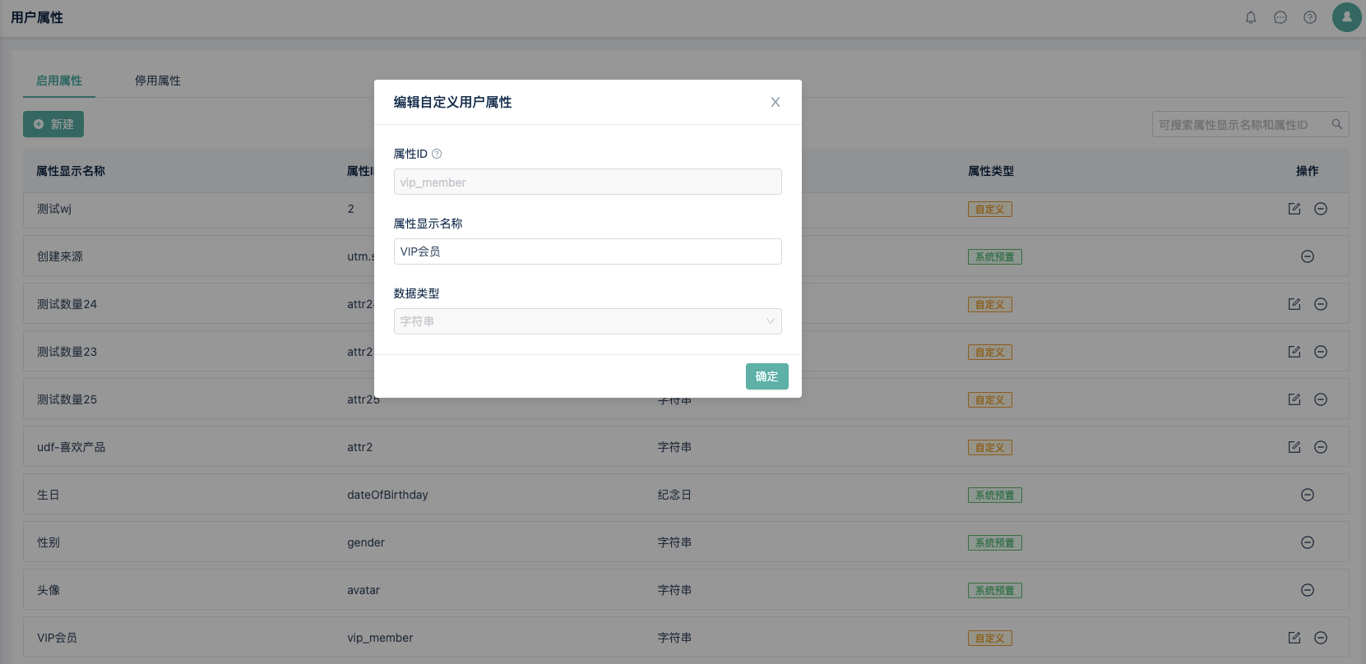Click the edit icon for 测试wj row

tap(1294, 209)
